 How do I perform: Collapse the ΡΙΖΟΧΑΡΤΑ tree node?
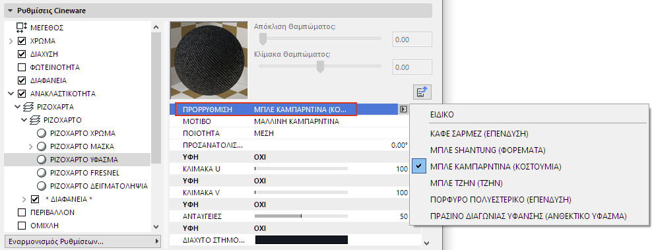(x=17, y=107)
